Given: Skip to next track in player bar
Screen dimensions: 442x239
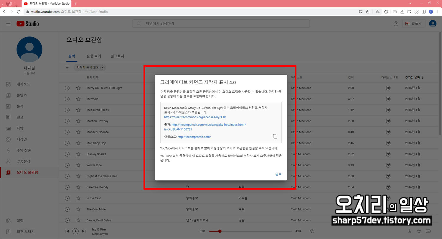Looking at the screenshot, I should (x=84, y=231).
